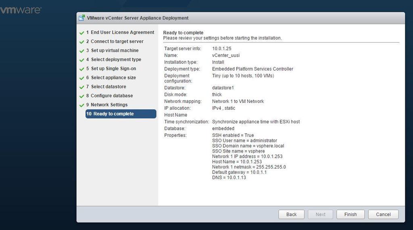Click 'Please review your settings' instruction text

point(222,38)
